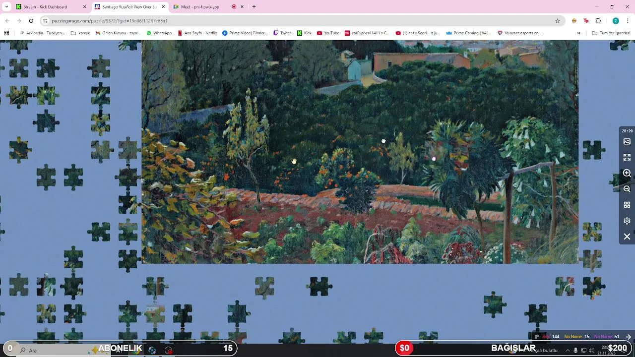
Task: Close the puzzle sidebar with X
Action: 627,237
